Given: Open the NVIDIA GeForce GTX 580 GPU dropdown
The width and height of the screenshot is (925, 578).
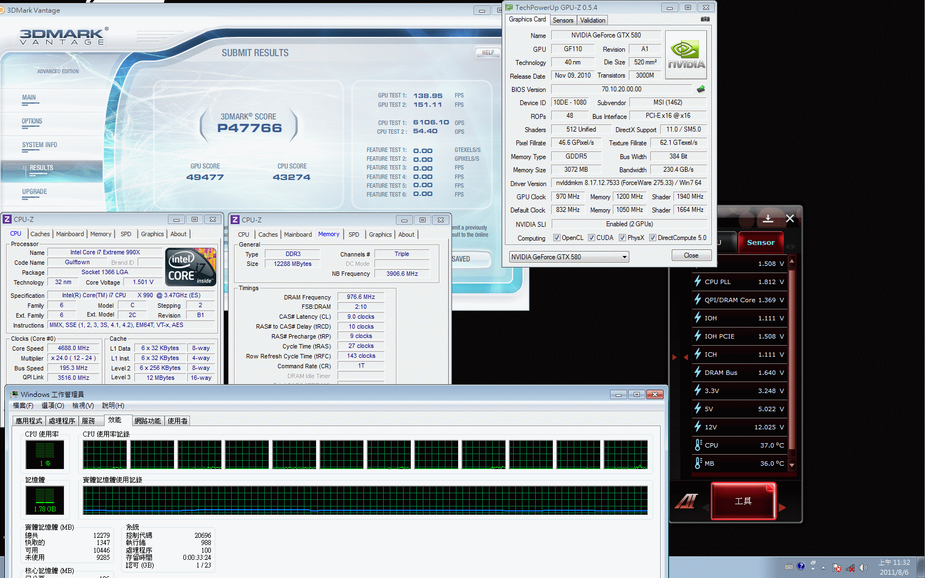Looking at the screenshot, I should 569,257.
